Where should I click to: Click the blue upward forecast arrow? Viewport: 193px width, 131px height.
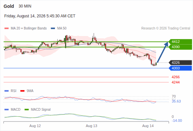163,52
